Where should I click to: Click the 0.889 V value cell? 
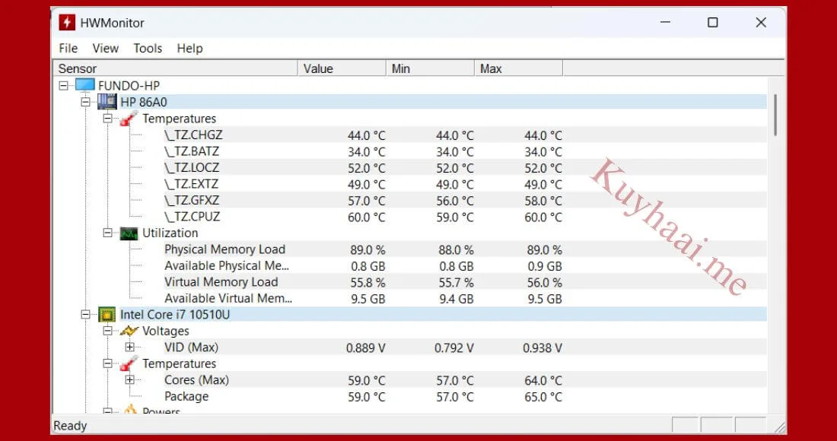point(366,348)
